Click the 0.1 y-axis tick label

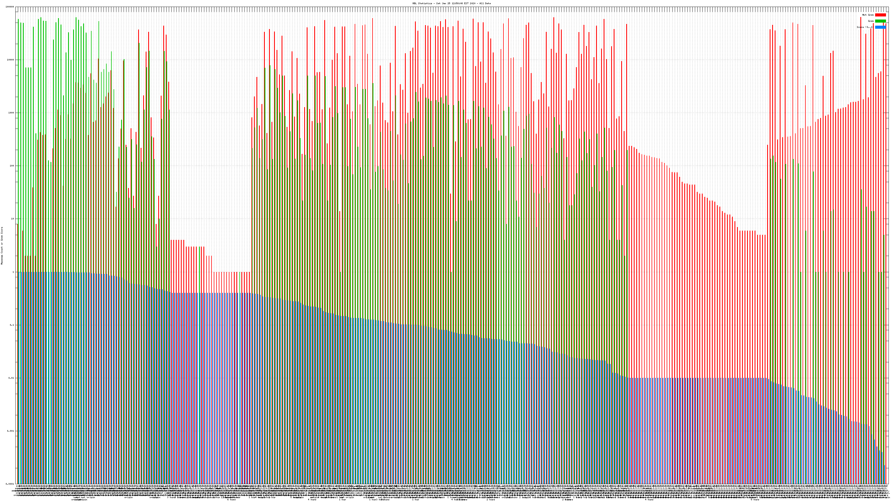pos(12,325)
